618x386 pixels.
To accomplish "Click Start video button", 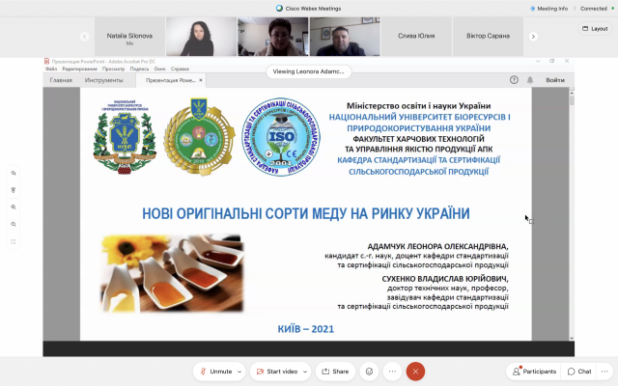I will click(x=277, y=372).
